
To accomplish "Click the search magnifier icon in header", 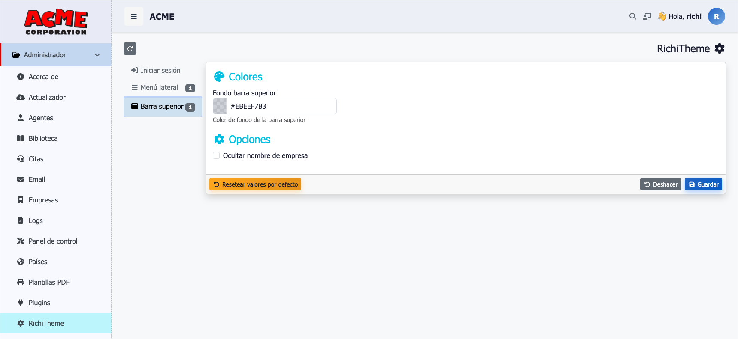I will coord(632,16).
